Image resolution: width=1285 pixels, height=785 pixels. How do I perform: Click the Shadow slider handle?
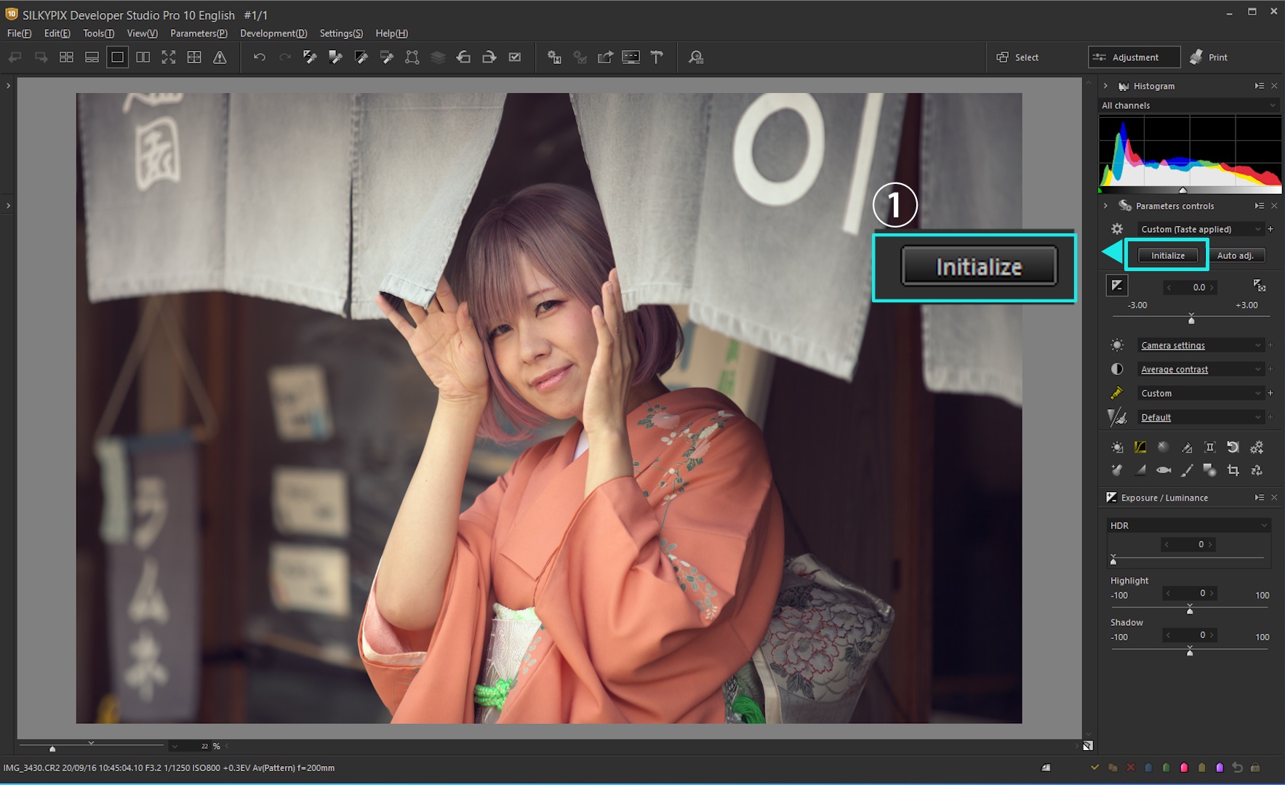click(x=1190, y=652)
